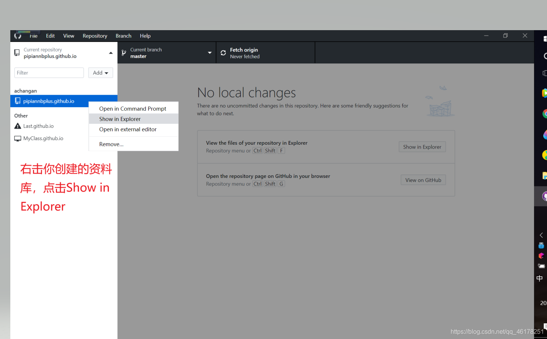Open the View menu
Screen dimensions: 547x339
69,36
